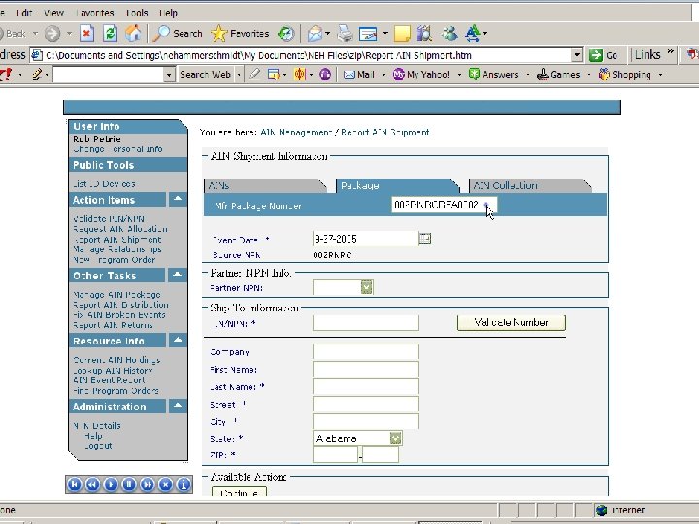Open Manage AIN Package link
The height and width of the screenshot is (524, 699).
coord(116,295)
